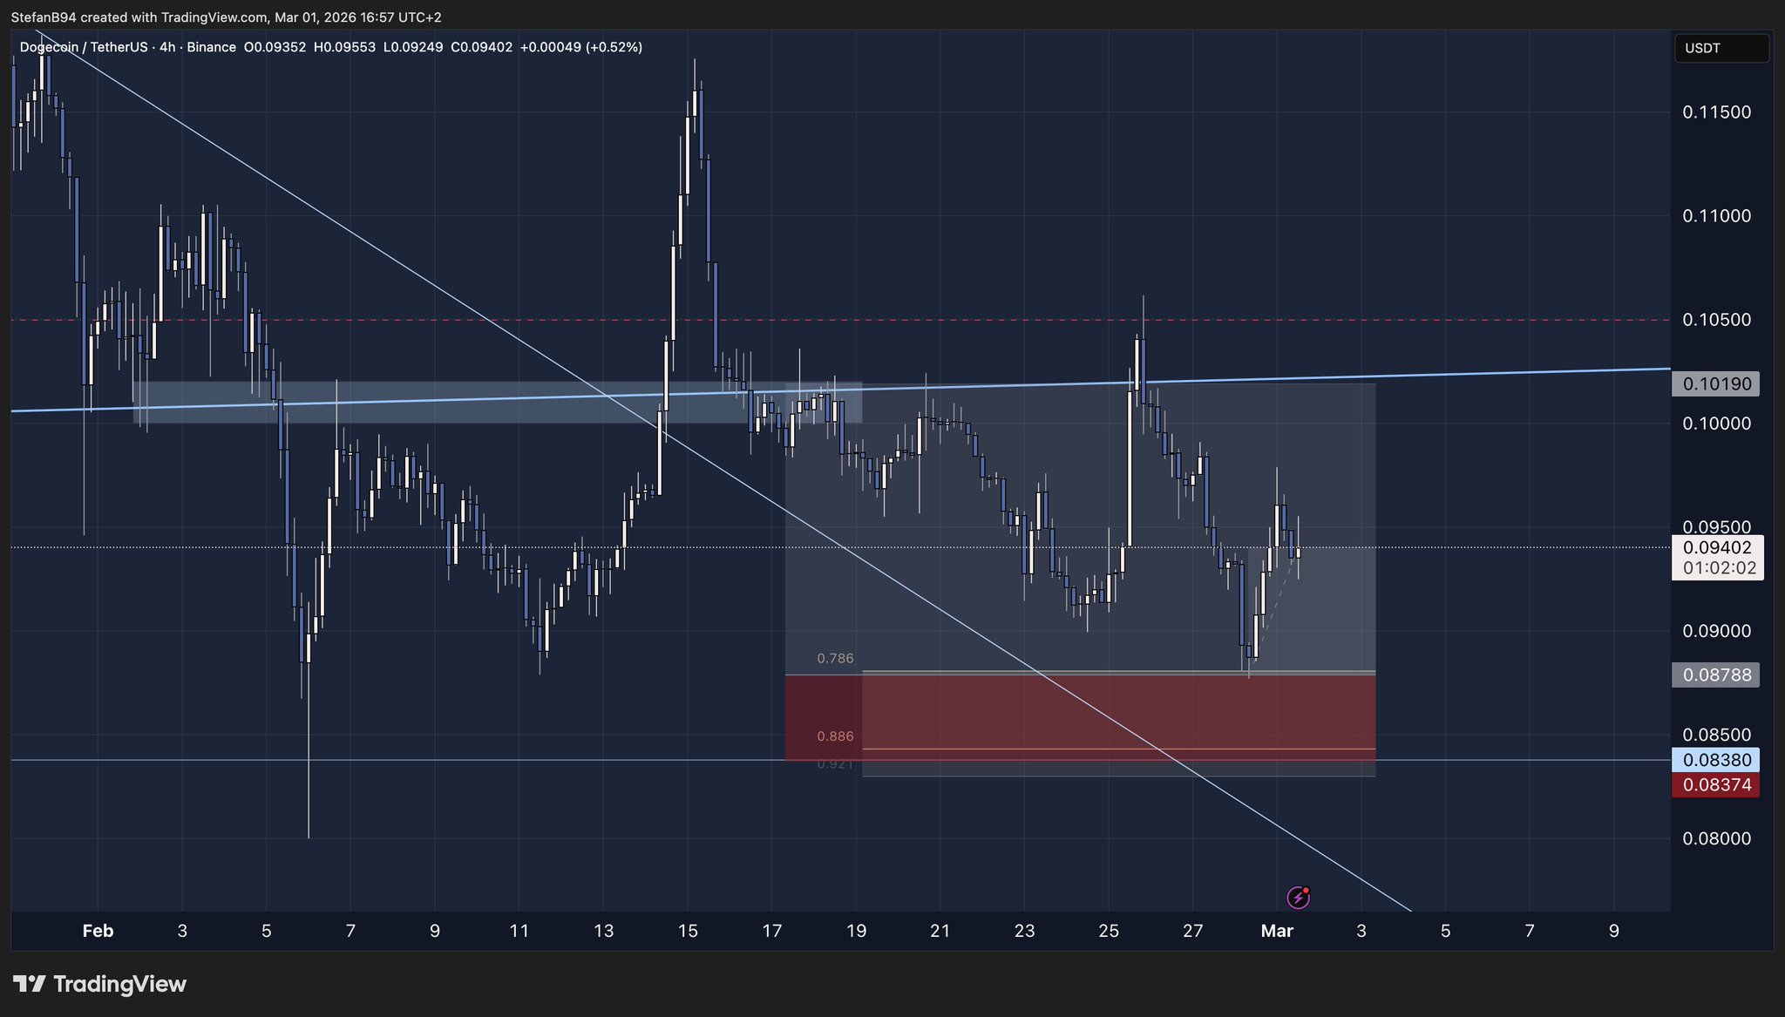Viewport: 1785px width, 1017px height.
Task: Open the USDT currency selector
Action: [x=1721, y=48]
